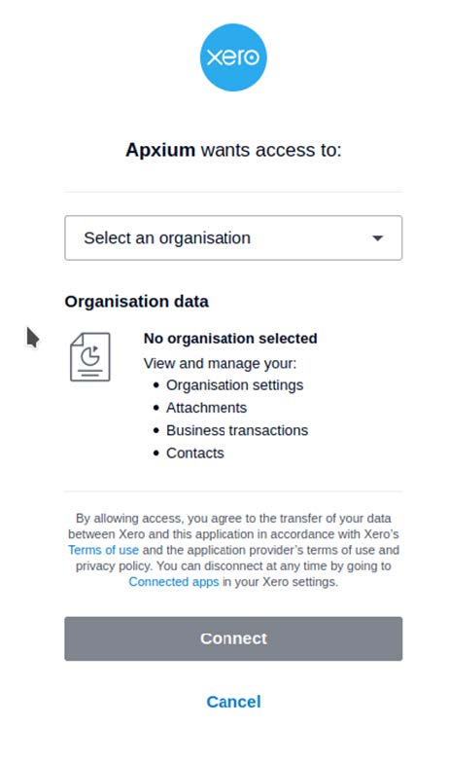Click the 'By allowing access' consent paragraph
Image resolution: width=449 pixels, height=763 pixels.
tap(233, 550)
